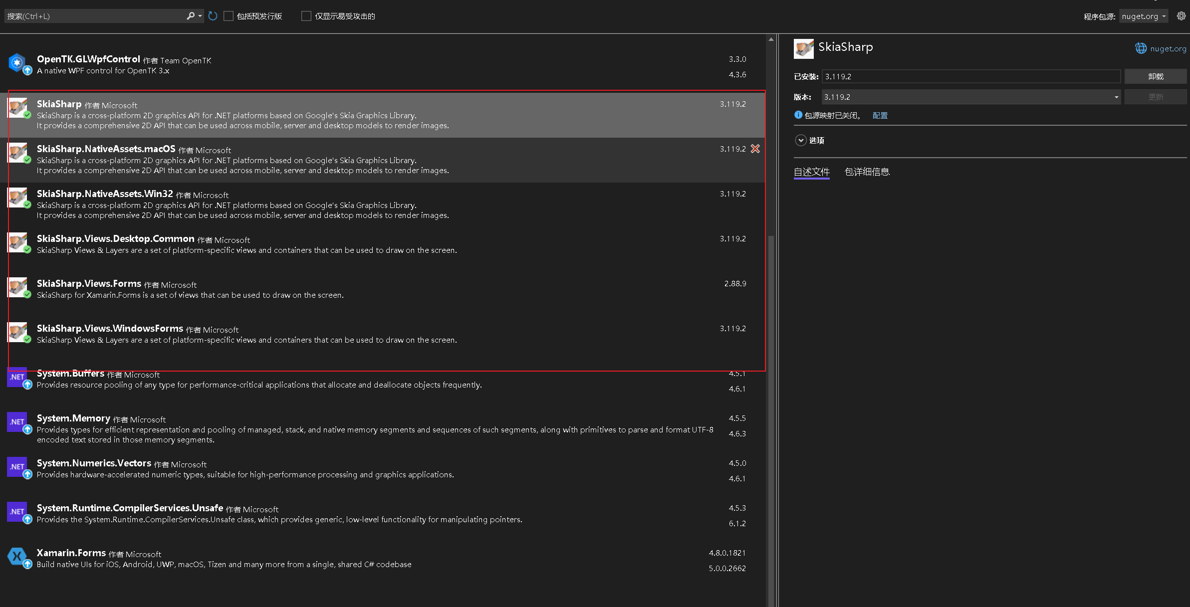Click the magnifier search icon

tap(191, 16)
